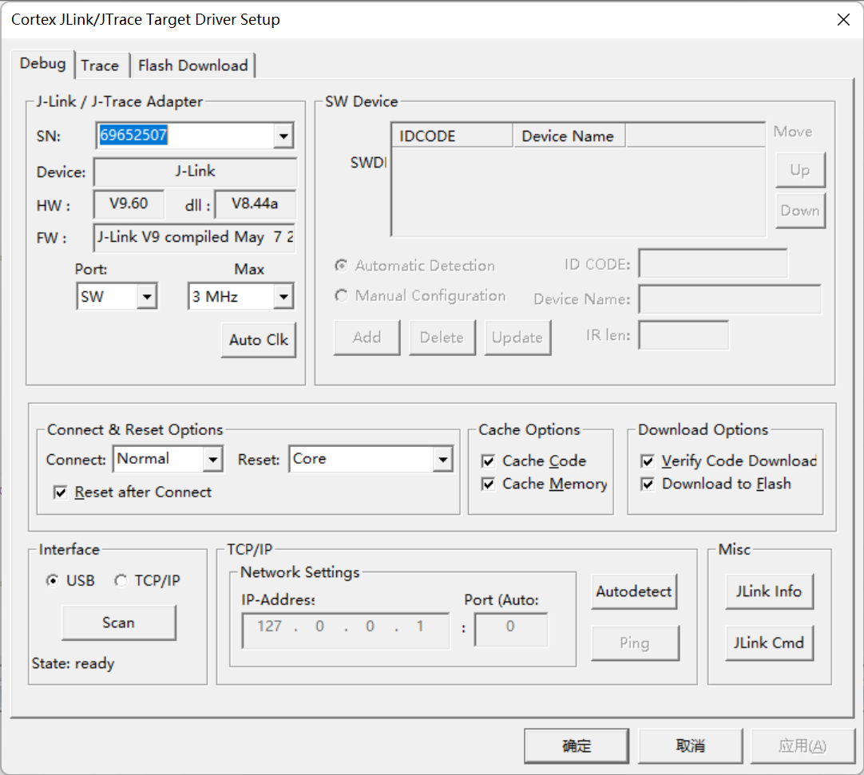Confirm with the 确定 button
Viewport: 864px width, 775px height.
pyautogui.click(x=577, y=745)
